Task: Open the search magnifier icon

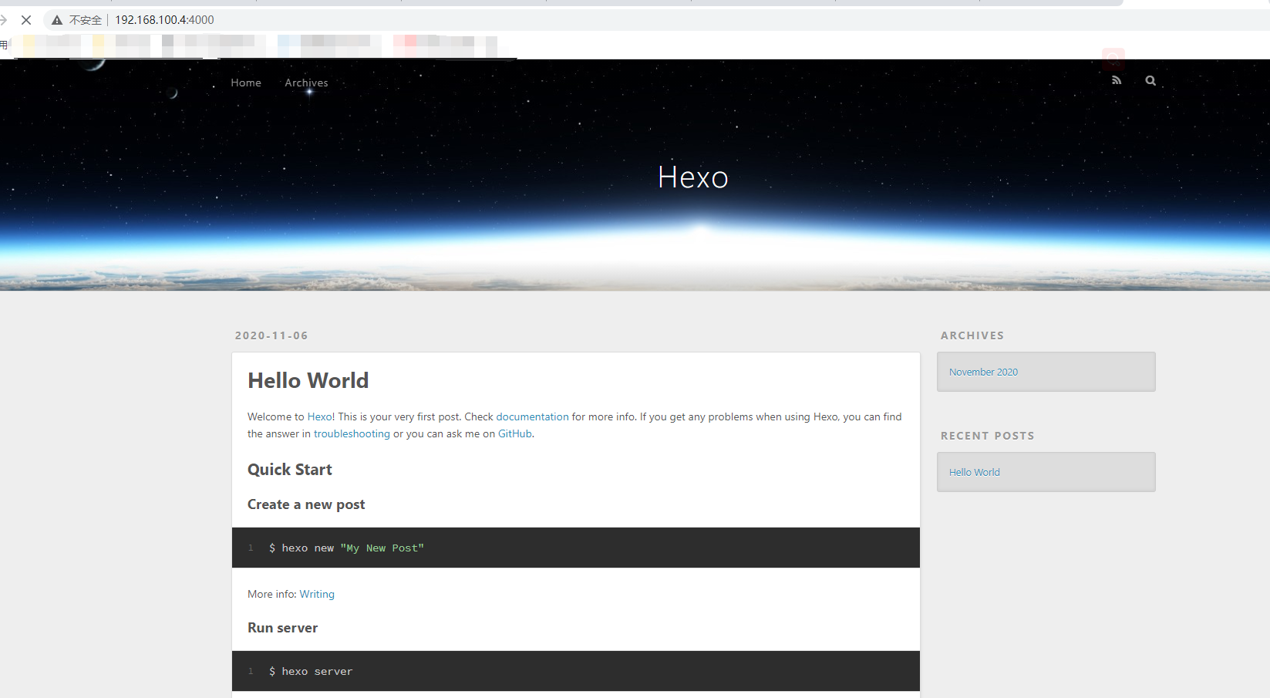Action: tap(1150, 80)
